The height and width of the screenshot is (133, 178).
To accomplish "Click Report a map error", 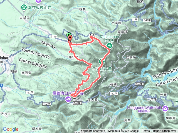I will (164, 131).
